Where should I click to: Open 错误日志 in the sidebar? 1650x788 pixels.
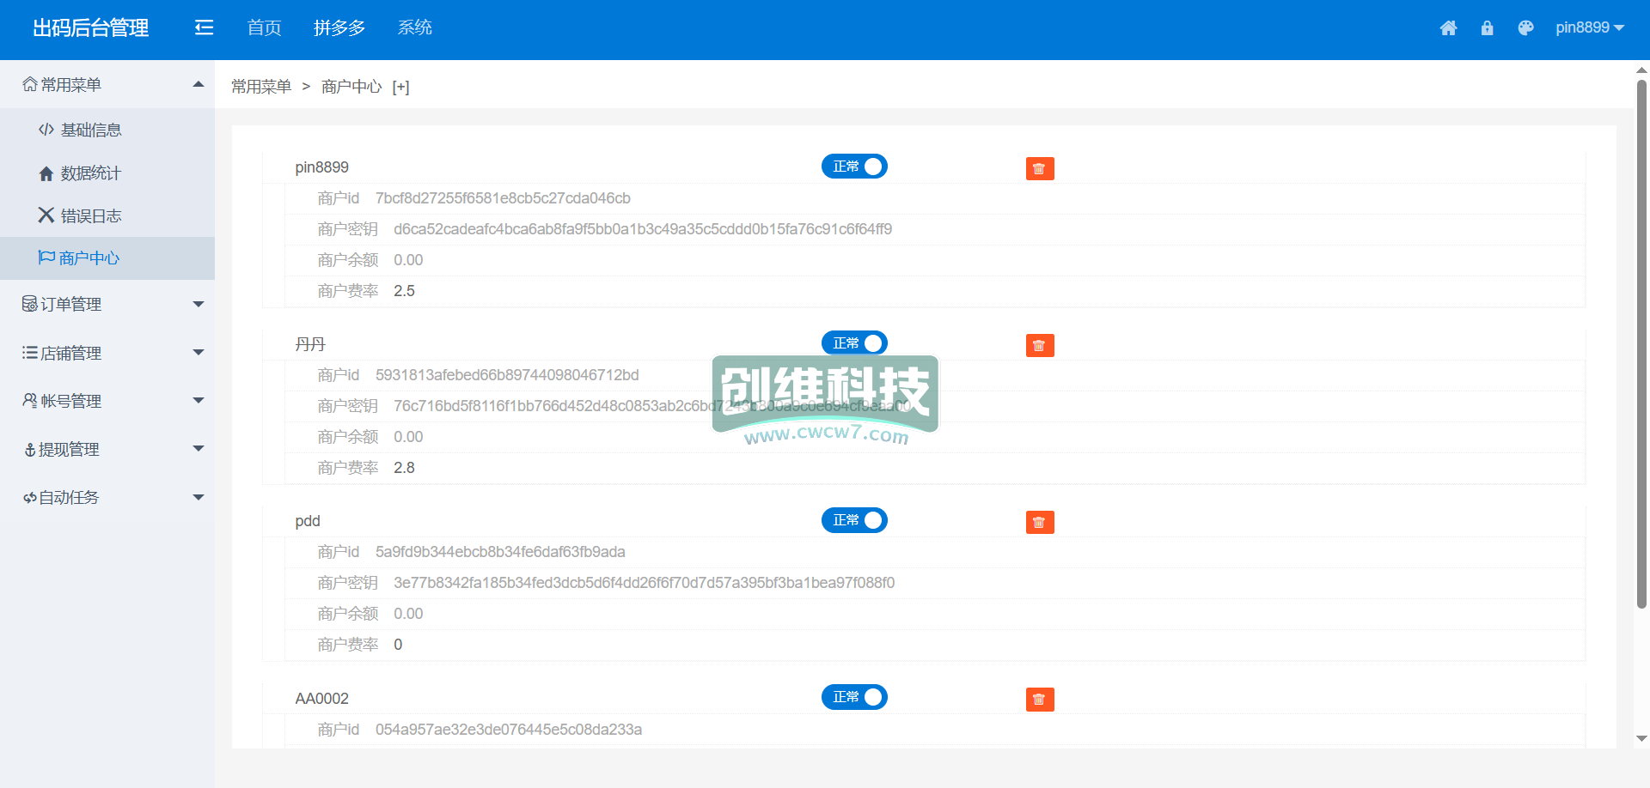coord(90,216)
